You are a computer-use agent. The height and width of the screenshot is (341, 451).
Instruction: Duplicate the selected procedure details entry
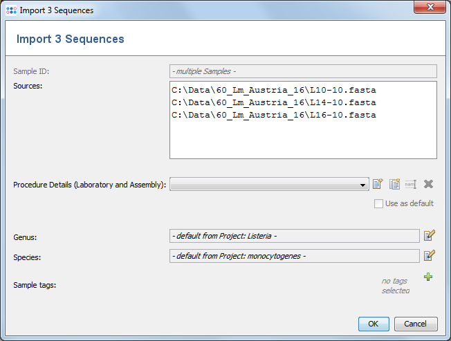click(394, 184)
